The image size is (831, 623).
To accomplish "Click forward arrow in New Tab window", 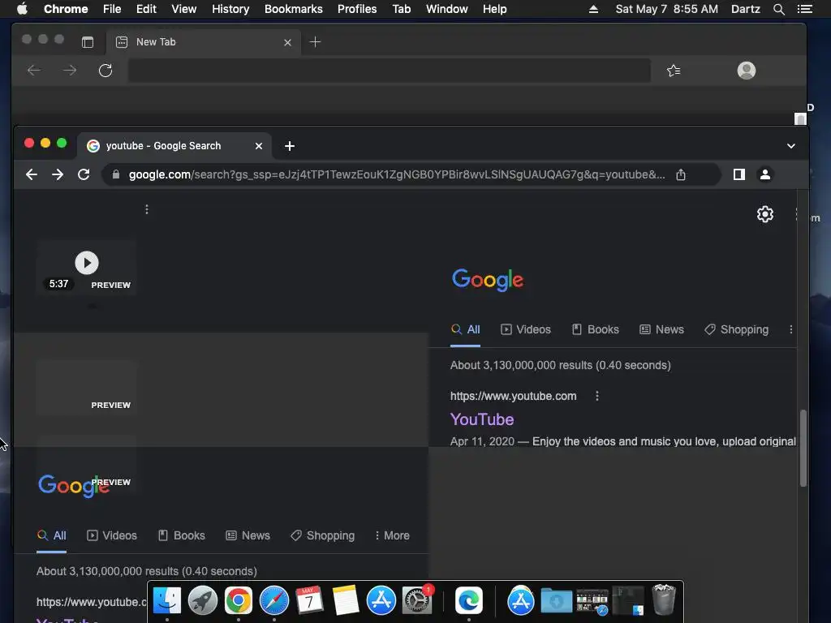I will (70, 70).
